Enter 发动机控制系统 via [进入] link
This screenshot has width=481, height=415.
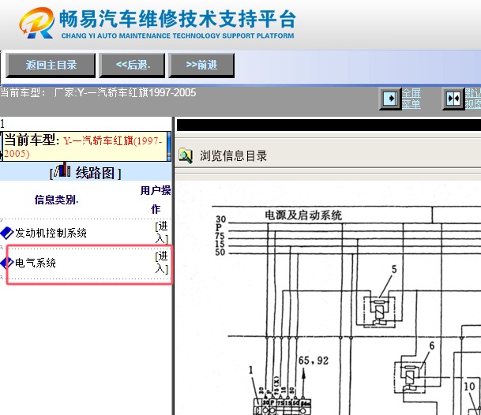pos(162,232)
